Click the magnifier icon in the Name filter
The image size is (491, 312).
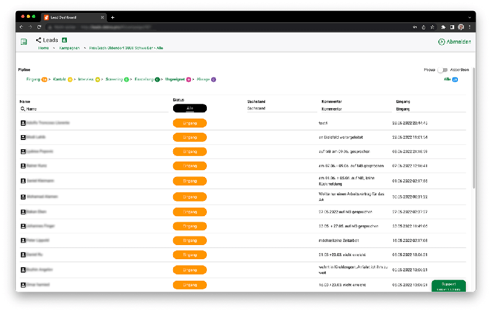pos(23,109)
